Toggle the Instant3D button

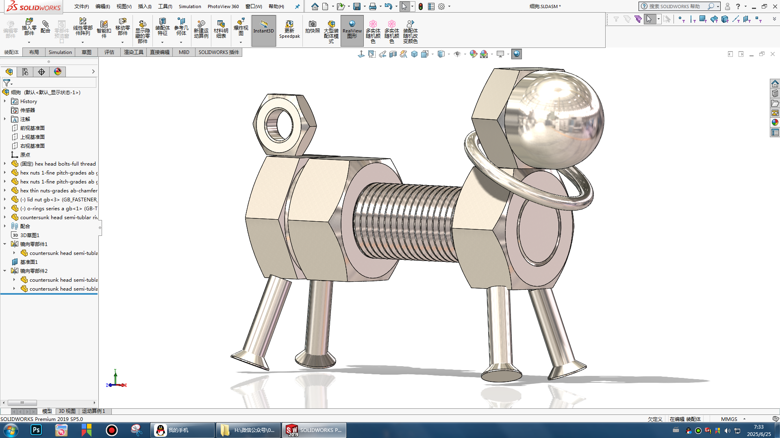point(263,31)
